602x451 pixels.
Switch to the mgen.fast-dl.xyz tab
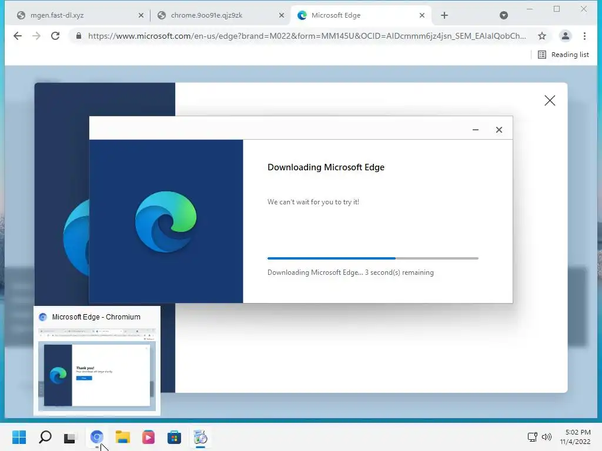click(79, 15)
